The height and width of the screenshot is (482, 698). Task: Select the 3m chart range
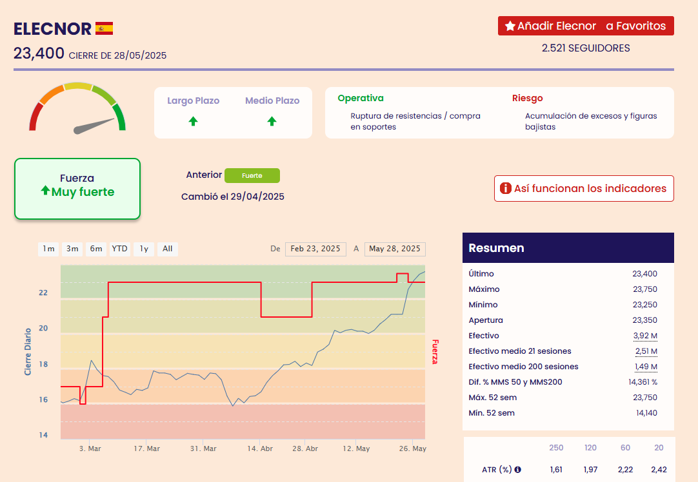coord(72,249)
